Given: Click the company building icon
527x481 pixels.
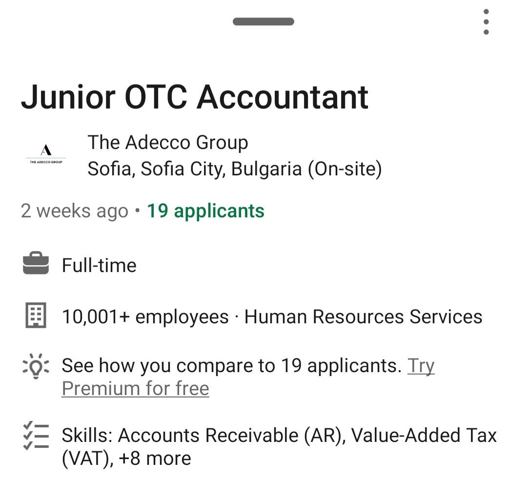Looking at the screenshot, I should click(x=36, y=316).
